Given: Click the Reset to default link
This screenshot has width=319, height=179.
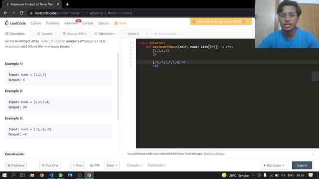Looking at the screenshot, I should (x=214, y=154).
